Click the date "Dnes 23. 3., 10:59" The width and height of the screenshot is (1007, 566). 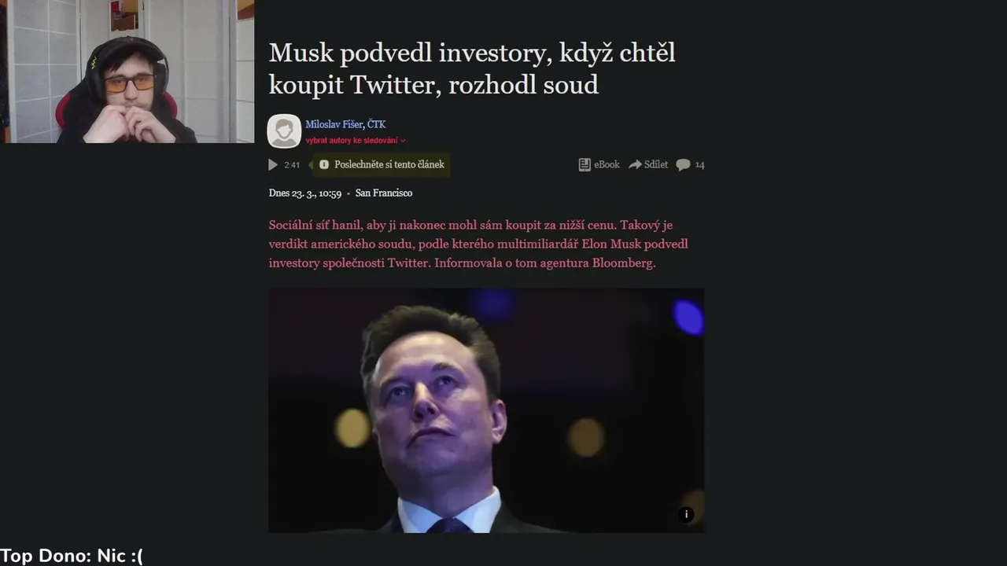coord(307,193)
